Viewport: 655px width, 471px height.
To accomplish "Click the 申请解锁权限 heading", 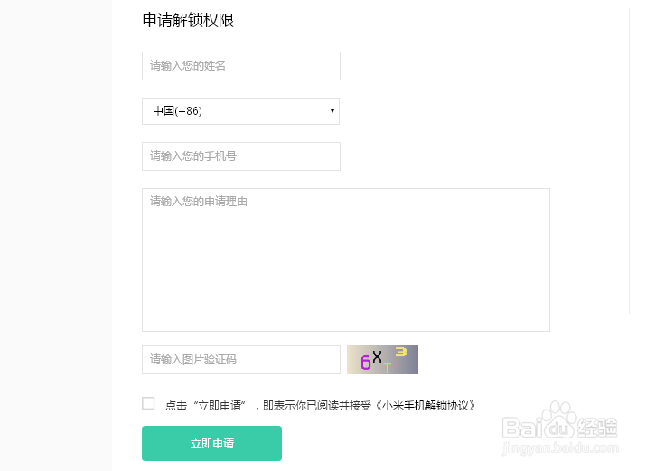I will click(188, 20).
